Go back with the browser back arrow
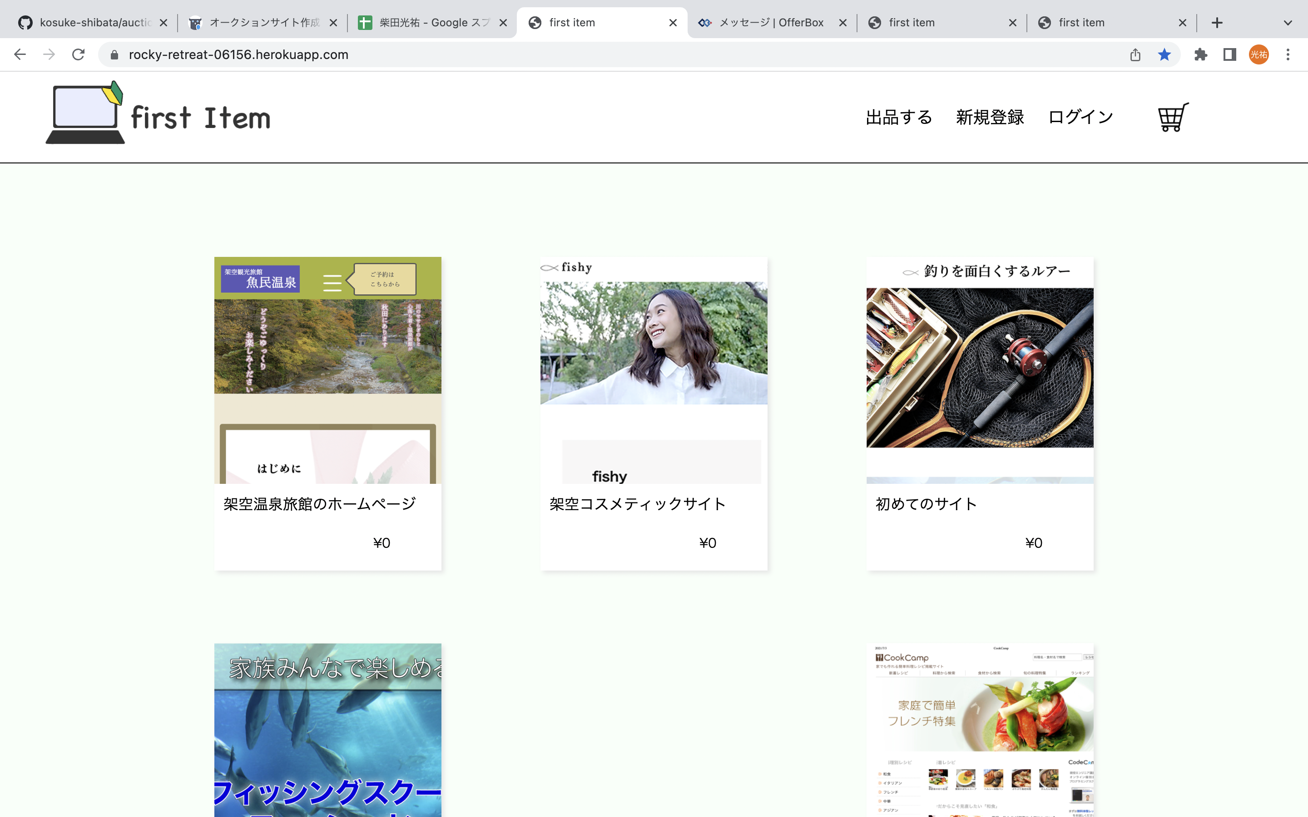Screen dimensions: 1308x817 pos(20,54)
